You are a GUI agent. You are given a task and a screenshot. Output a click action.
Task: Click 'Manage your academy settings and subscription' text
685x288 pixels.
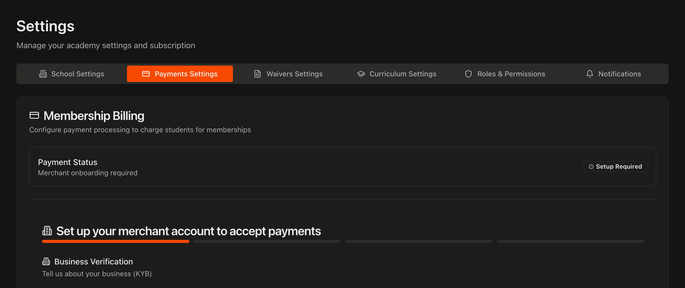(106, 46)
